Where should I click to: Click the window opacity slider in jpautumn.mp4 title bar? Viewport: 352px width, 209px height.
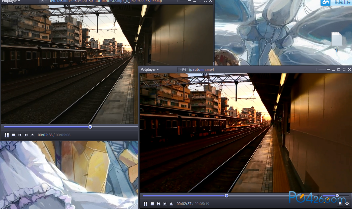point(324,69)
